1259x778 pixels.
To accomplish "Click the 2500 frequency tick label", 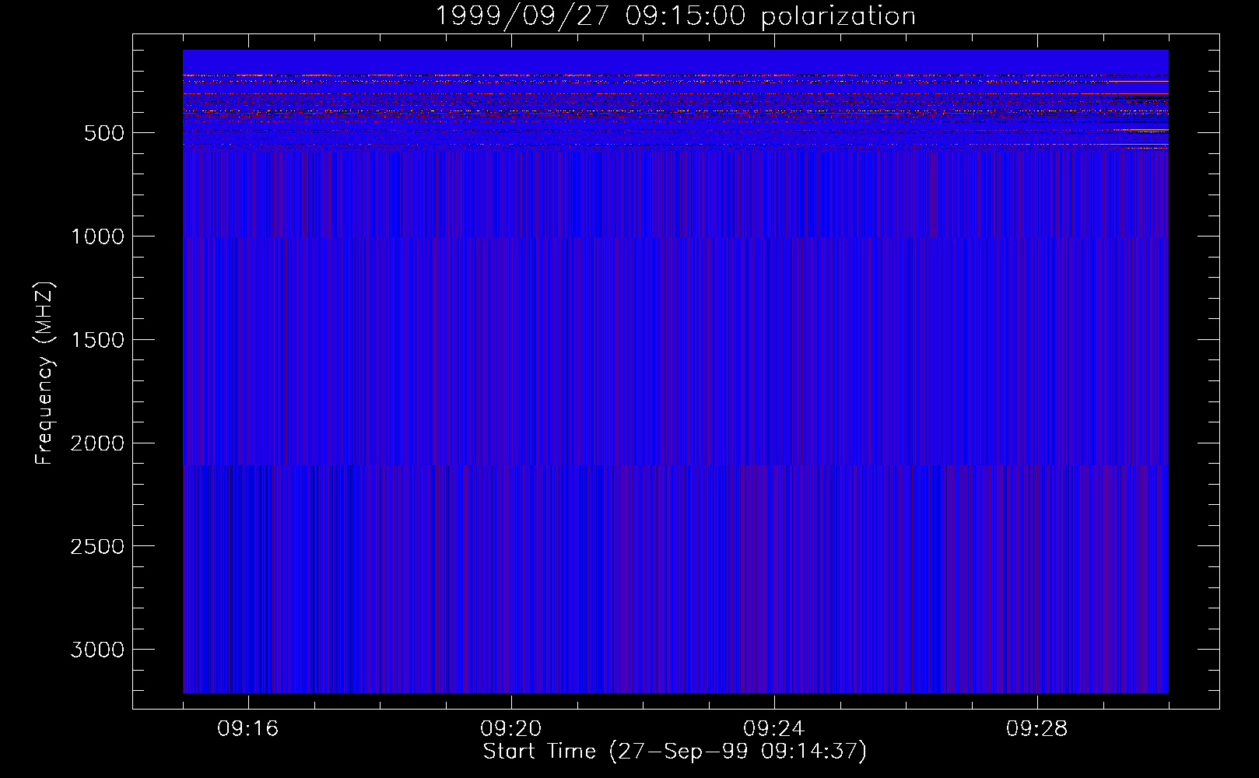I will click(x=97, y=547).
